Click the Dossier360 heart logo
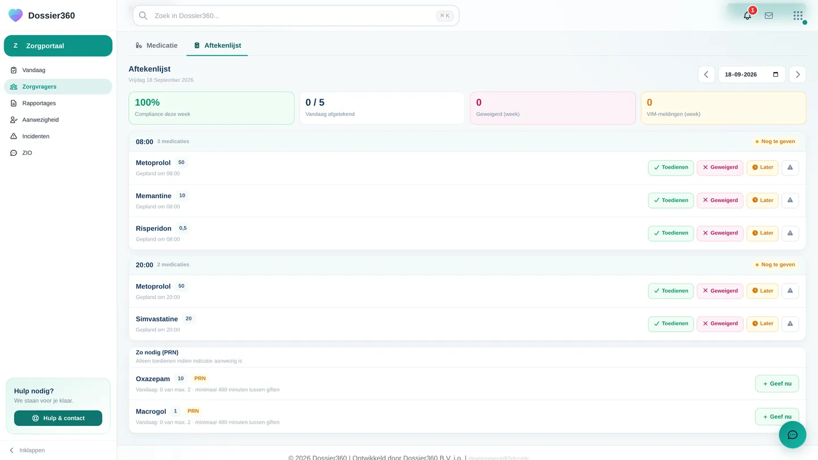The height and width of the screenshot is (460, 818). (x=16, y=15)
